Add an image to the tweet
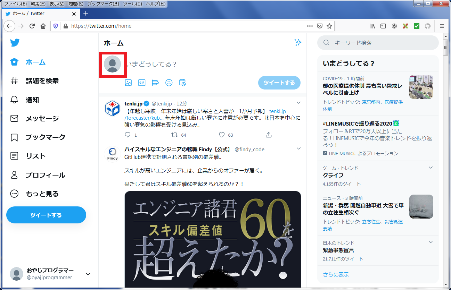Viewport: 451px width, 290px height. click(x=128, y=83)
